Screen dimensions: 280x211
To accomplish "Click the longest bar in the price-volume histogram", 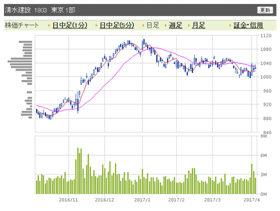I will click(20, 61).
